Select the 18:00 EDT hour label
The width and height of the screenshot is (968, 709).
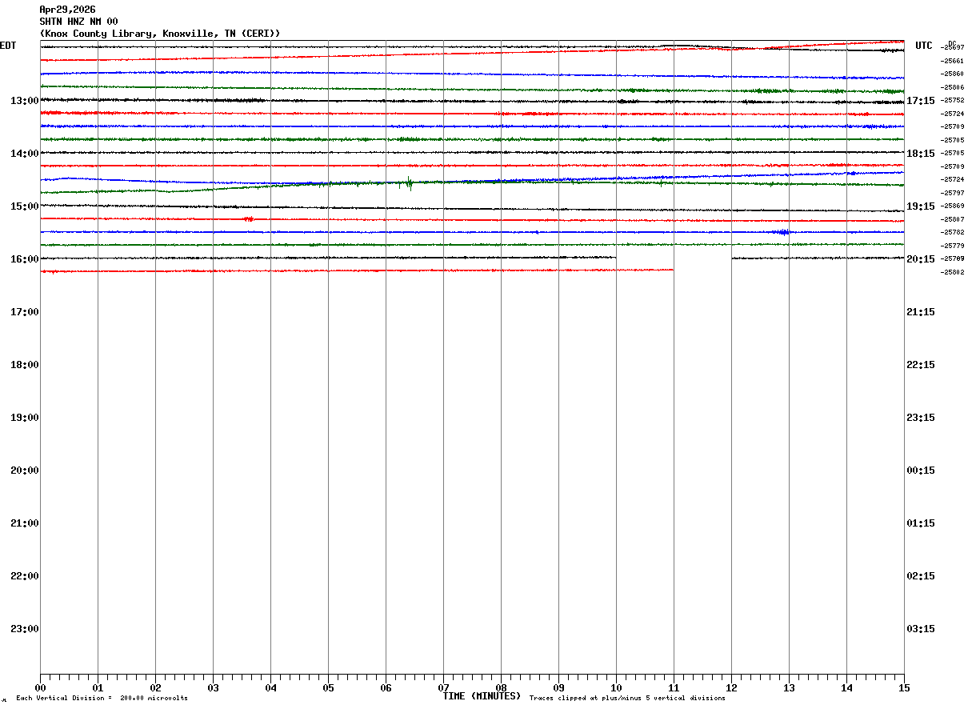(24, 365)
